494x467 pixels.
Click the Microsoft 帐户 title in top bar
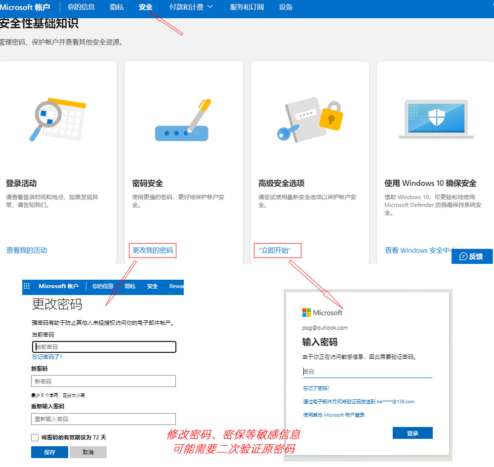[x=25, y=7]
